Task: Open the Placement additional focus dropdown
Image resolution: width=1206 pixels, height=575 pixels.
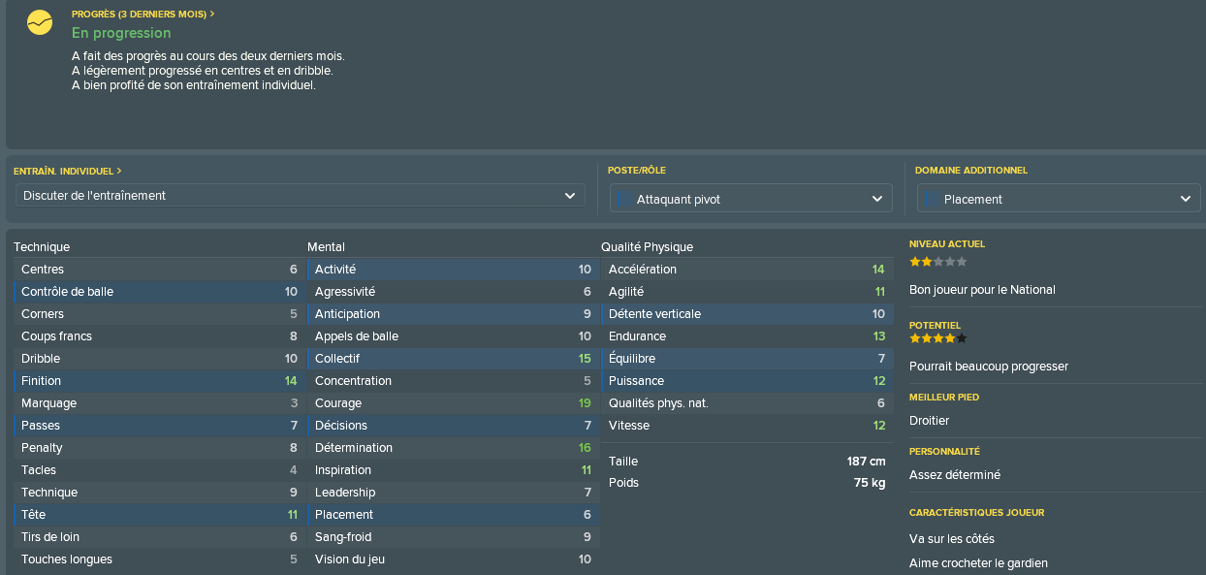Action: click(1059, 199)
